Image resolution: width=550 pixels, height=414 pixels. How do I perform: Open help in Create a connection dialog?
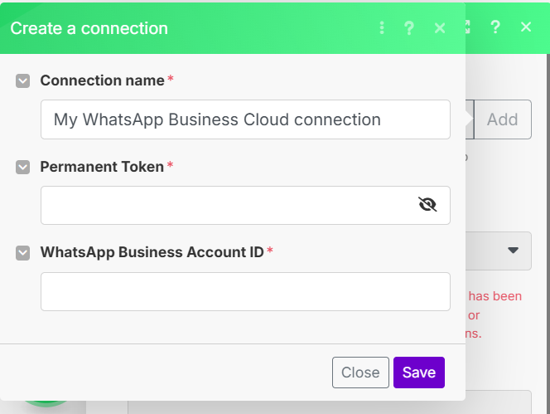tap(409, 27)
